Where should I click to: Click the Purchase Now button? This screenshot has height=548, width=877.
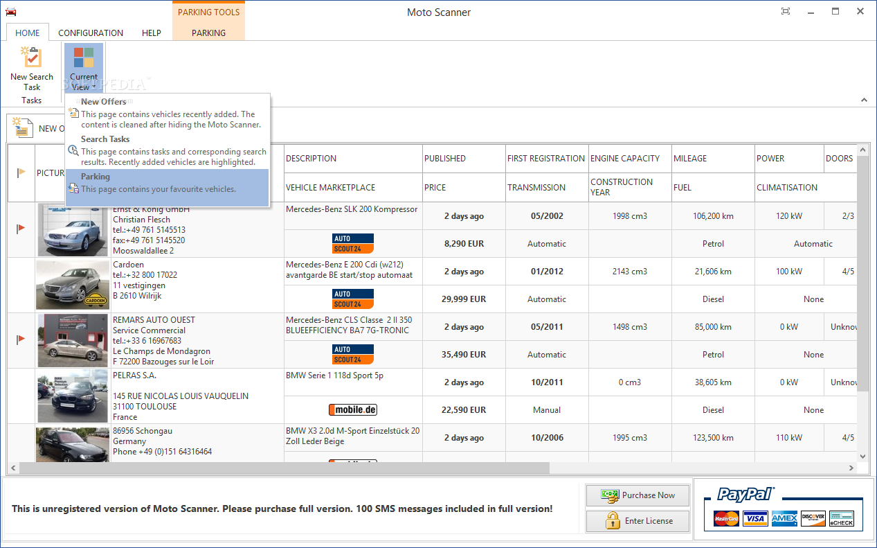(638, 495)
